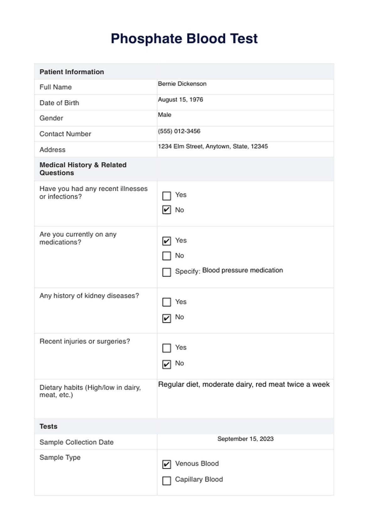Tick the Specify medication checkbox

click(x=167, y=272)
